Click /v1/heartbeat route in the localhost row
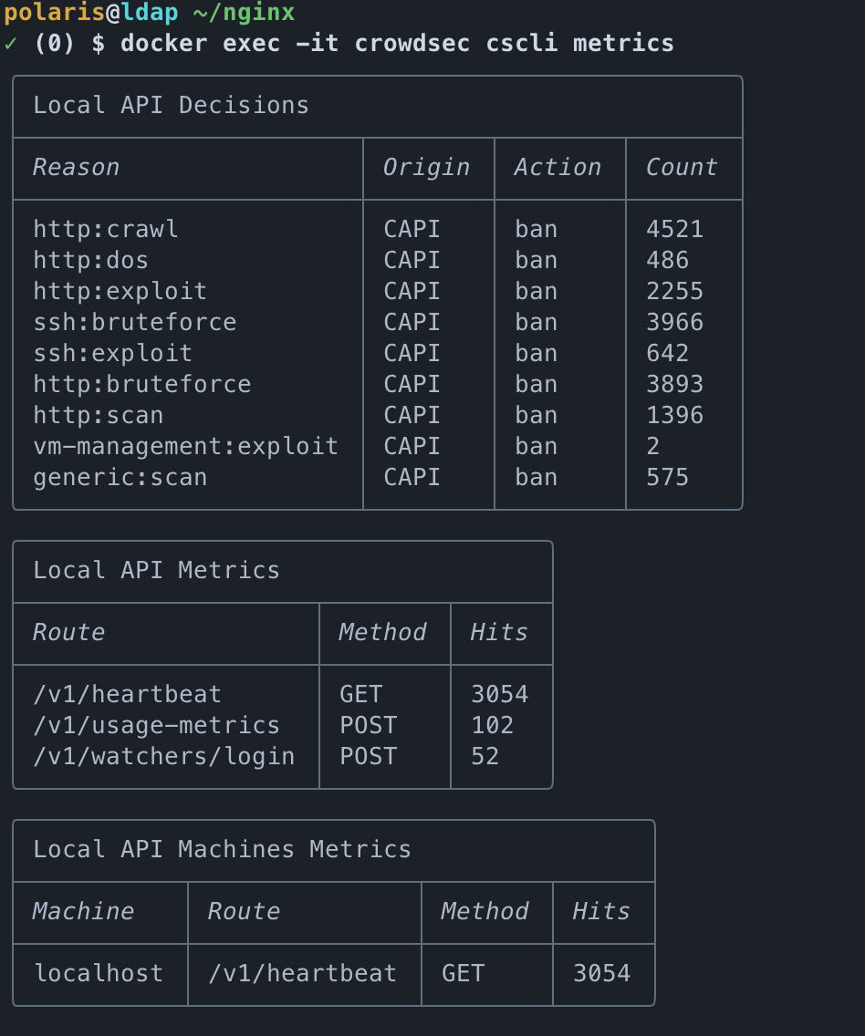 click(x=302, y=973)
